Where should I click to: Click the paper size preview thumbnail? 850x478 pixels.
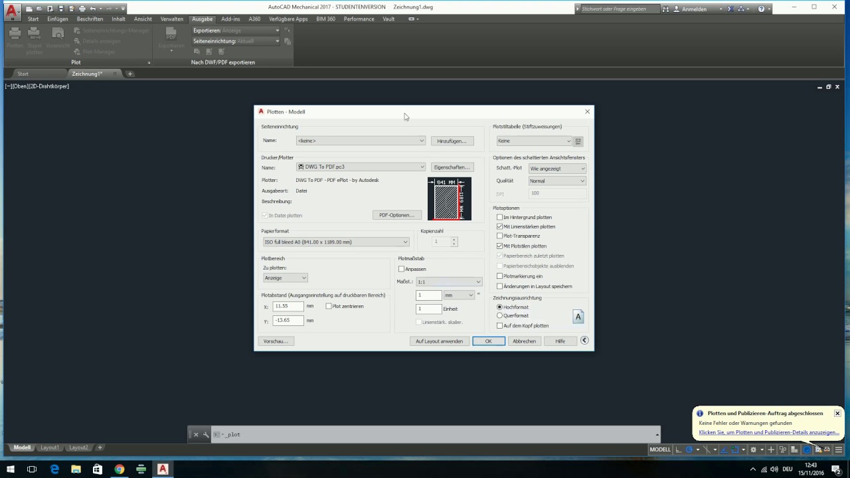tap(450, 199)
